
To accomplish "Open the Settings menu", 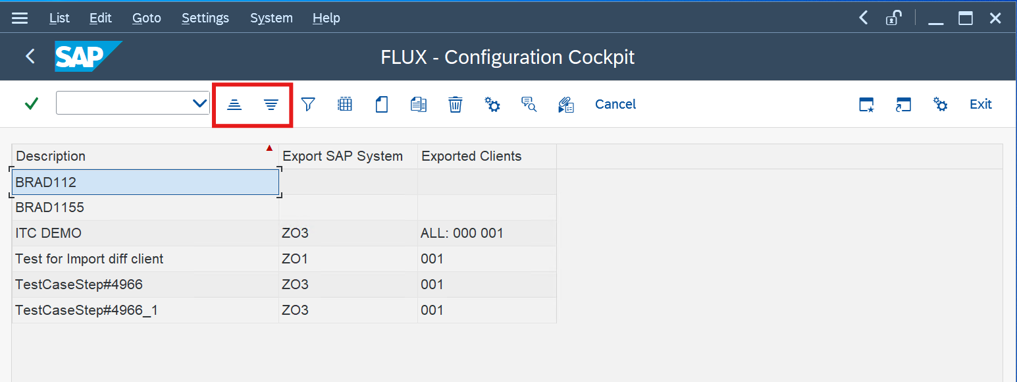I will point(205,18).
